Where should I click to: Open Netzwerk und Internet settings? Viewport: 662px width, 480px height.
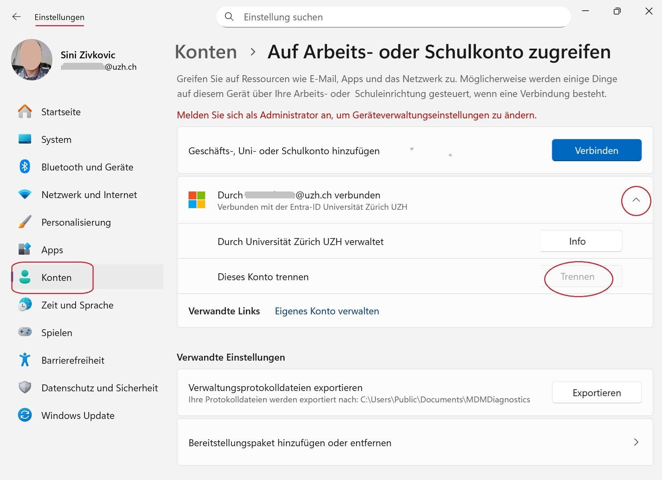pos(89,195)
